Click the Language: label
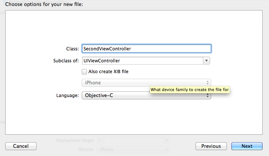This screenshot has height=156, width=269. pos(67,96)
